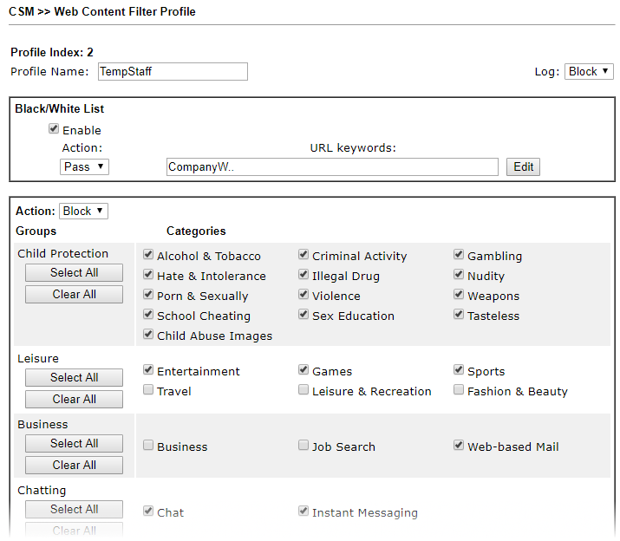Screen dimensions: 620x541
Task: Open the Black/White List Action Pass dropdown
Action: (84, 166)
